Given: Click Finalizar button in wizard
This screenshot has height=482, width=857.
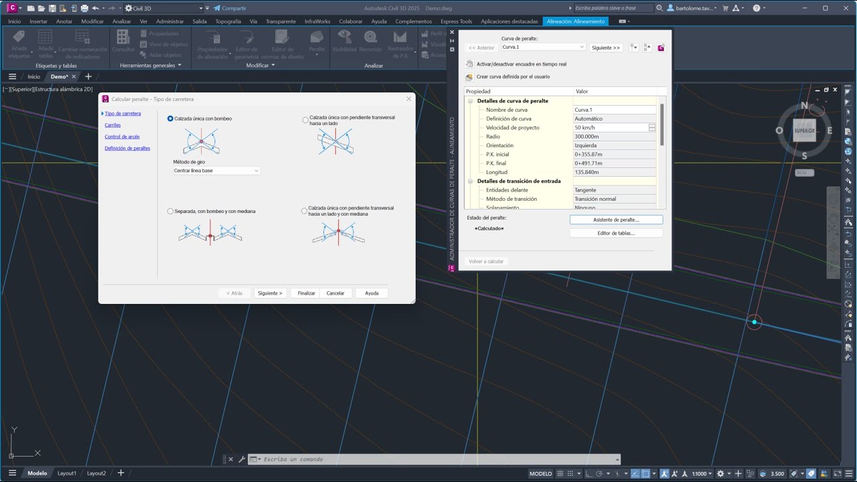Looking at the screenshot, I should 307,293.
